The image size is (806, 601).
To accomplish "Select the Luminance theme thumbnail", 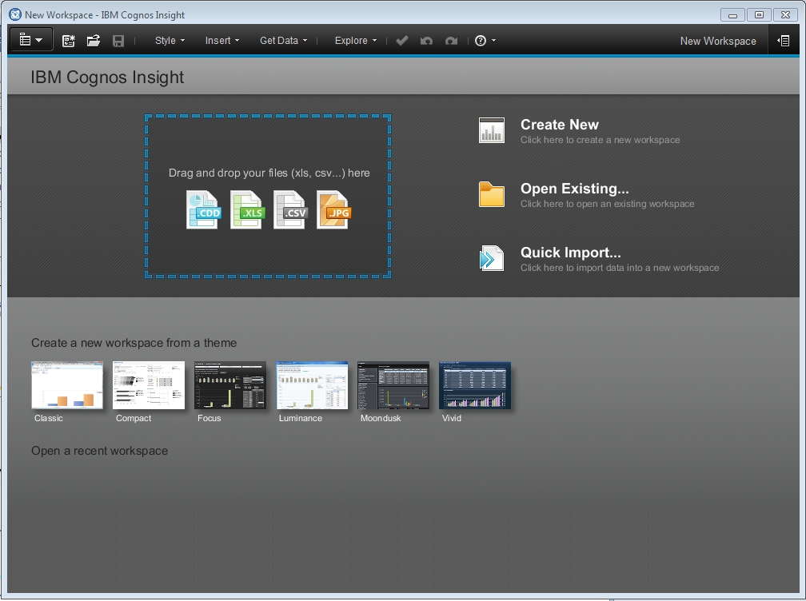I will [312, 385].
